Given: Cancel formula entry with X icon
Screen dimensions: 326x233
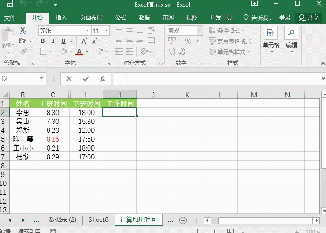Looking at the screenshot, I should pos(69,79).
